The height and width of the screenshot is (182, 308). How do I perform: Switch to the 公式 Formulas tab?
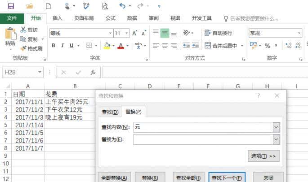point(111,18)
